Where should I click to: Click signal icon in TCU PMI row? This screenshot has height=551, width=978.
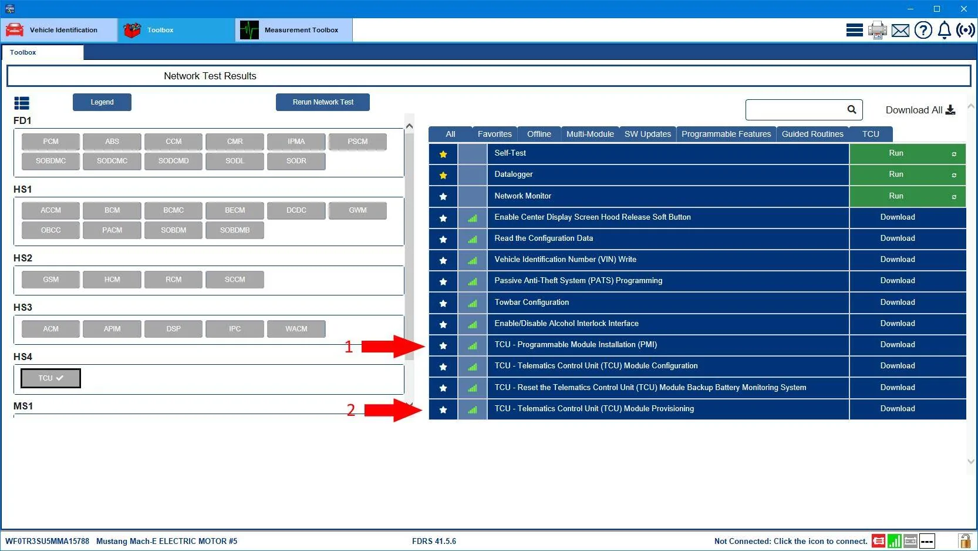pyautogui.click(x=473, y=345)
